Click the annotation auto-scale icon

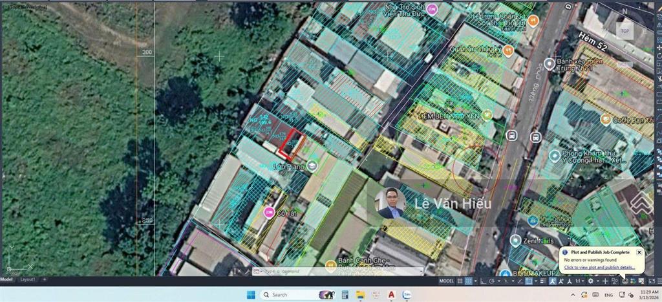click(561, 281)
